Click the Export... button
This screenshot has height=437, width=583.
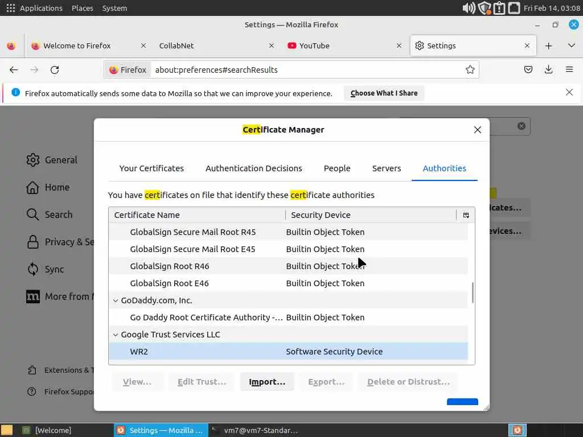tap(326, 382)
